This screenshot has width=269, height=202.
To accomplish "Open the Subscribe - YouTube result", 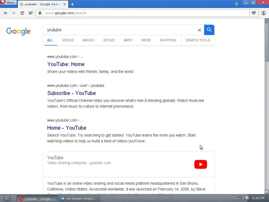I will tap(71, 93).
